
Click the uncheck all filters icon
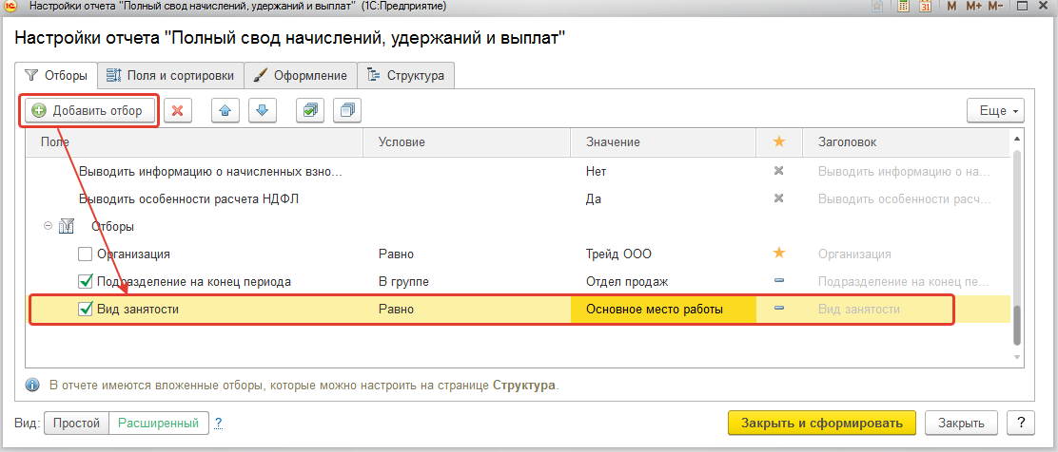tap(347, 111)
